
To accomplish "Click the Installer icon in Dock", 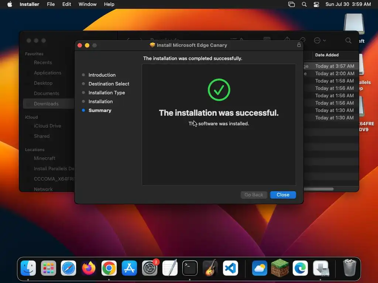I will (321, 268).
